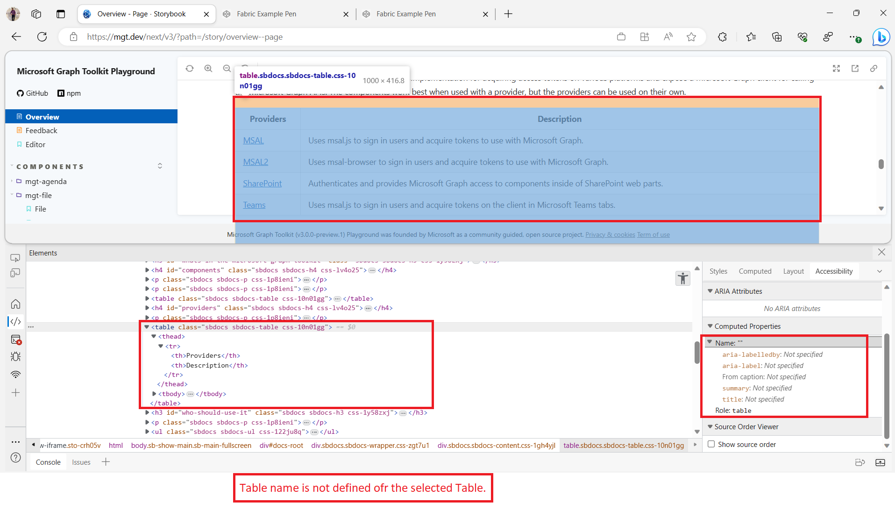Image resolution: width=895 pixels, height=524 pixels.
Task: Enable Show source order
Action: (x=710, y=444)
